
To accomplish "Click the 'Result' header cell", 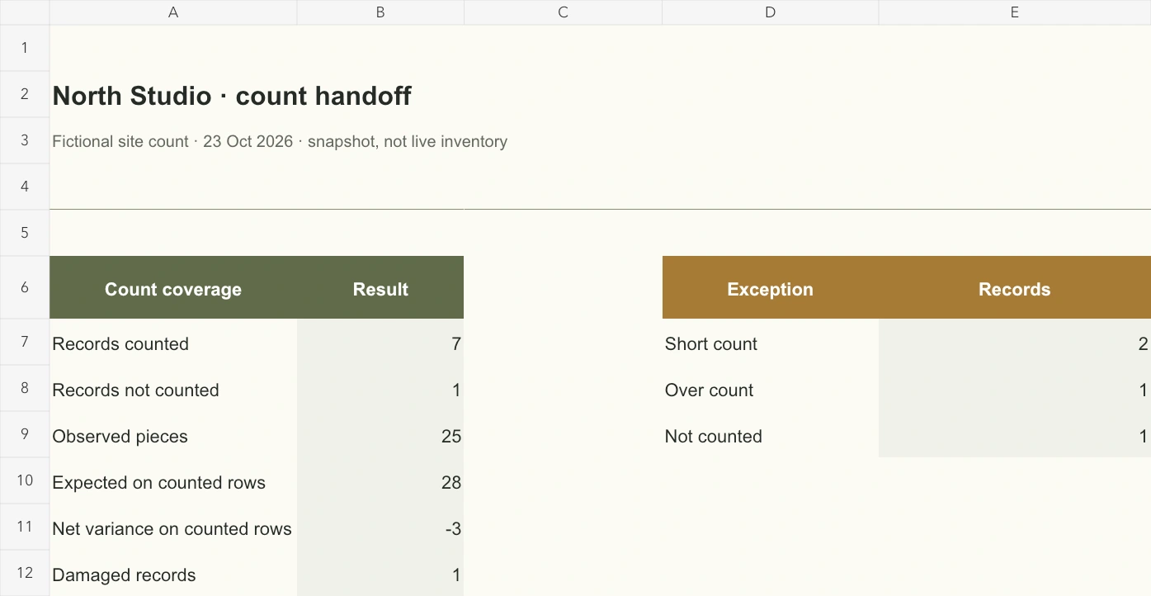I will click(380, 287).
